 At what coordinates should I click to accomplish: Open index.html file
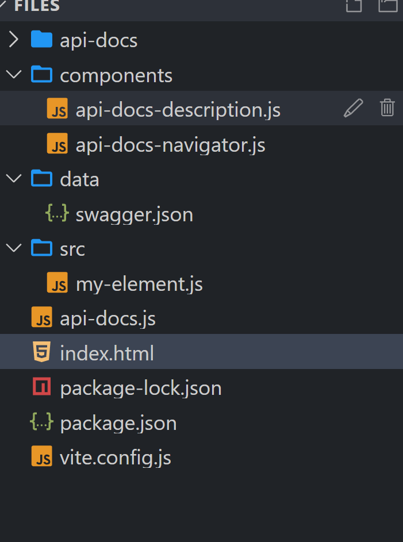point(107,353)
